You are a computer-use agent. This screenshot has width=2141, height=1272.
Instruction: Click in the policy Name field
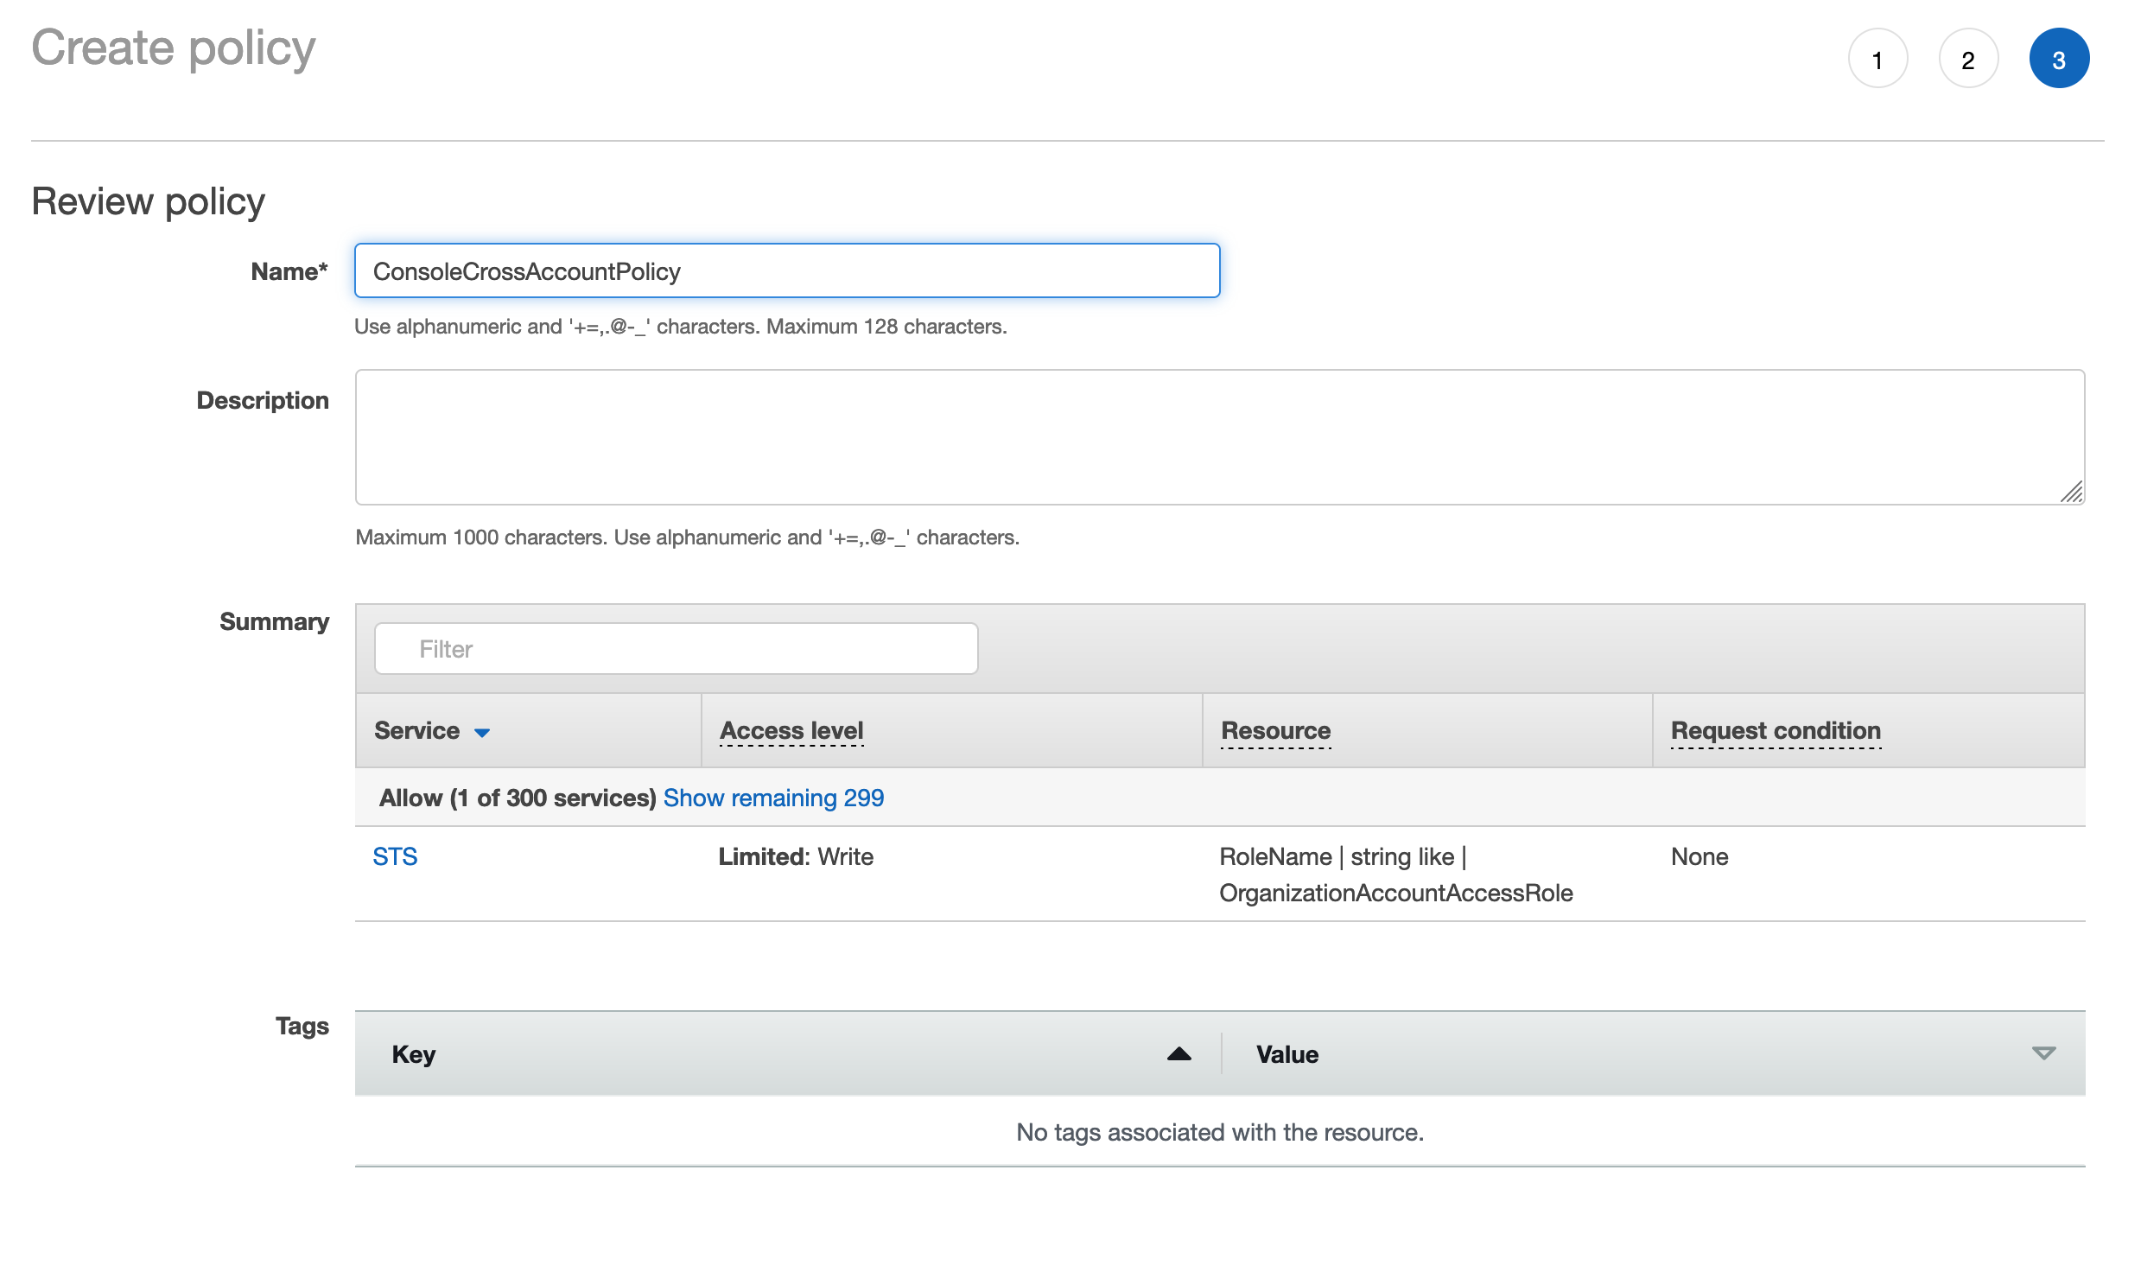tap(786, 271)
